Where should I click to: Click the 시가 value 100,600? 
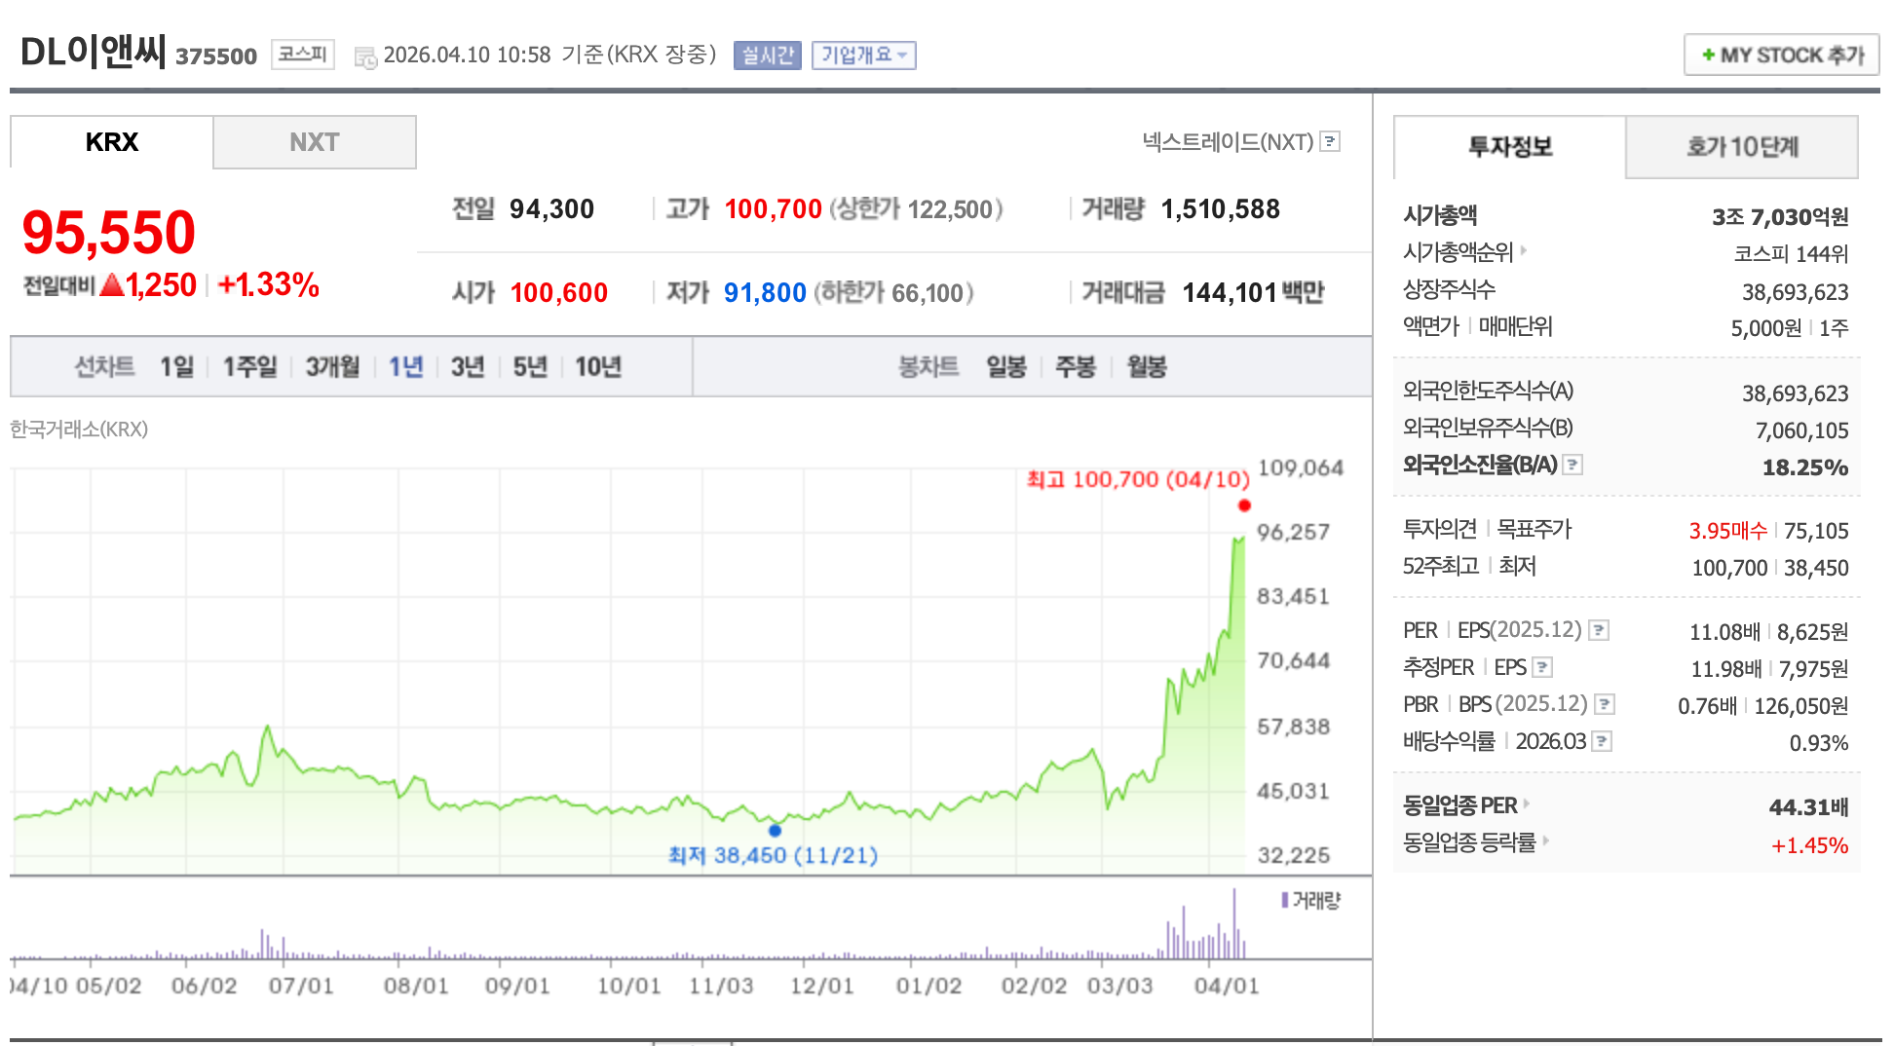pos(558,292)
